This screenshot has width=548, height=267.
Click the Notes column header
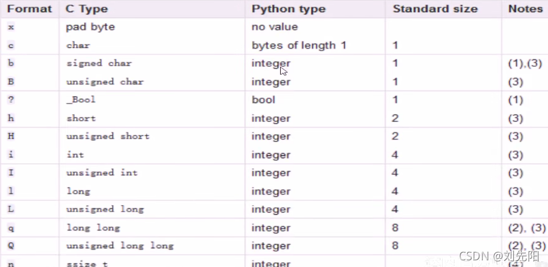[x=526, y=9]
